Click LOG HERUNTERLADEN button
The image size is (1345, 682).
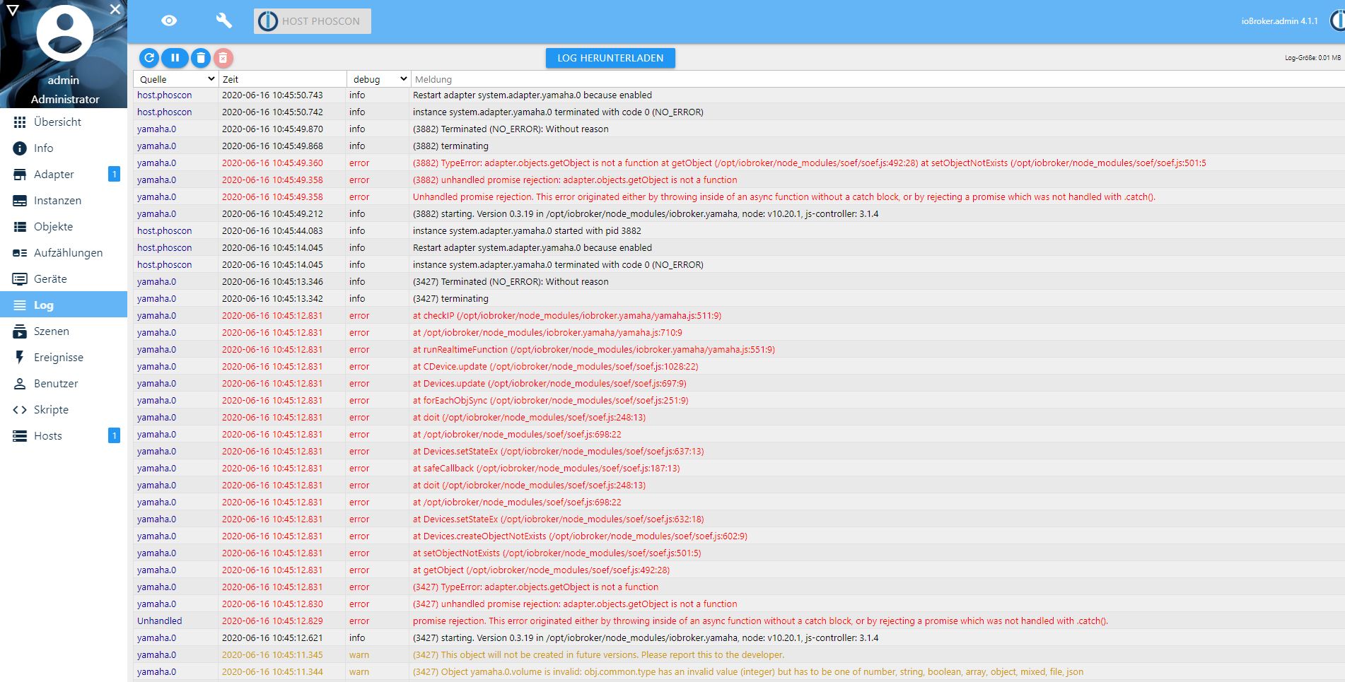pyautogui.click(x=610, y=58)
